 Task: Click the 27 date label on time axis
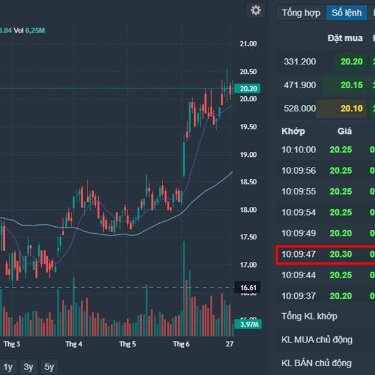229,344
